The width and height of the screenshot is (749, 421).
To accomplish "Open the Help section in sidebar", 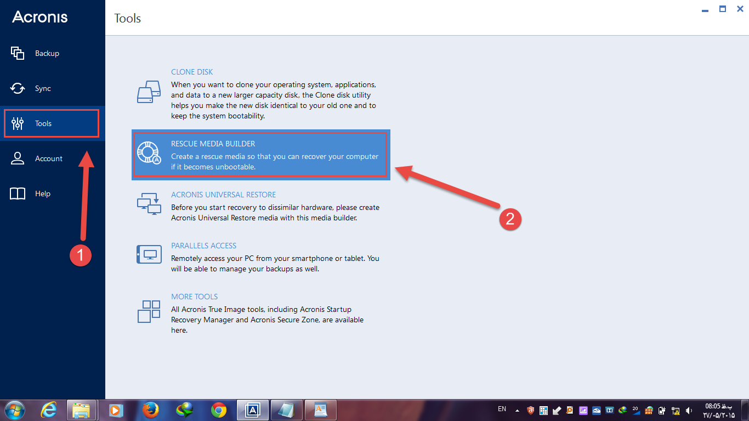I will [53, 194].
